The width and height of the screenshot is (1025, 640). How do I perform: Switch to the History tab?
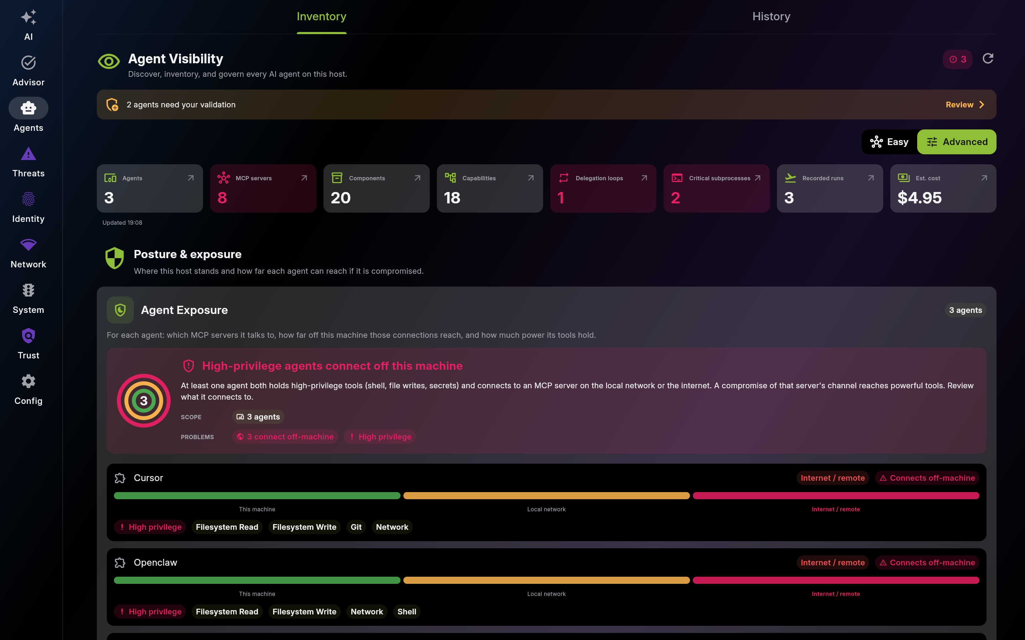point(771,16)
